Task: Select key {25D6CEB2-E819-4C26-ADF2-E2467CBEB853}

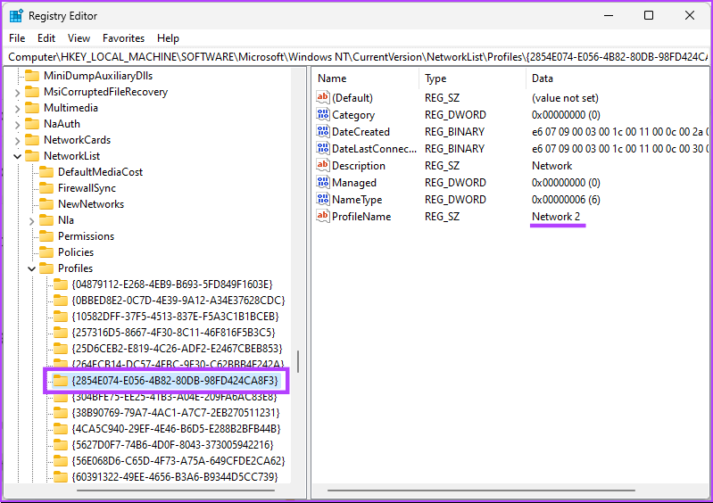Action: tap(178, 349)
